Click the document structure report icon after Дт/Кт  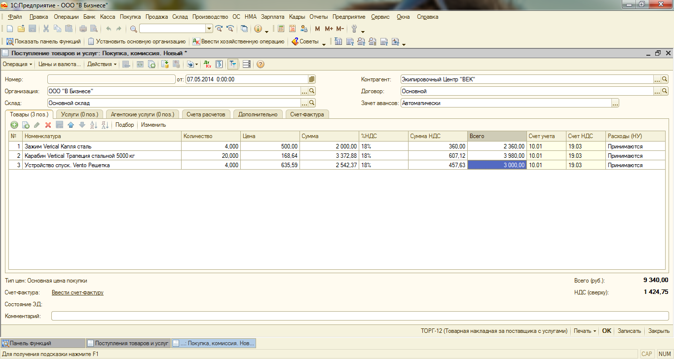click(219, 64)
